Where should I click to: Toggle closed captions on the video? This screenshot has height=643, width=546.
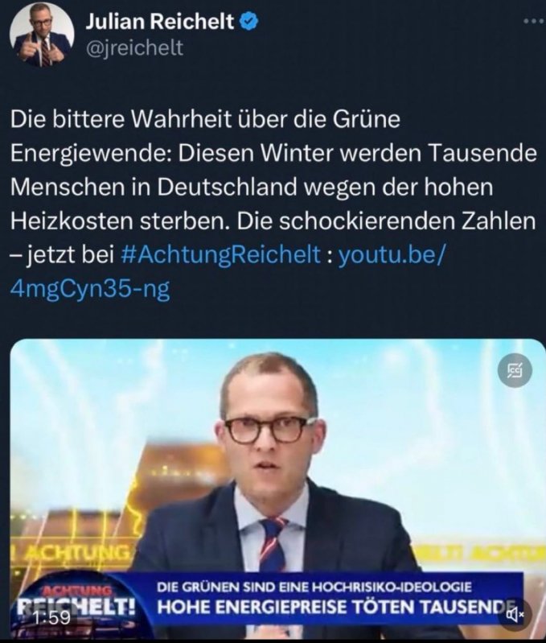pyautogui.click(x=515, y=371)
